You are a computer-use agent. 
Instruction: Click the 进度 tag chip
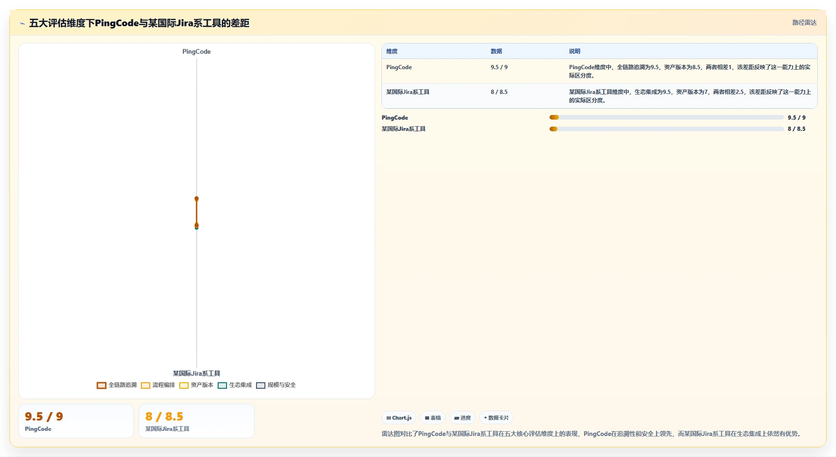click(462, 418)
